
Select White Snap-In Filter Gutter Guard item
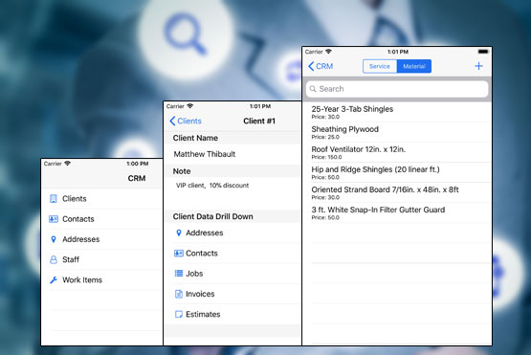pos(397,212)
